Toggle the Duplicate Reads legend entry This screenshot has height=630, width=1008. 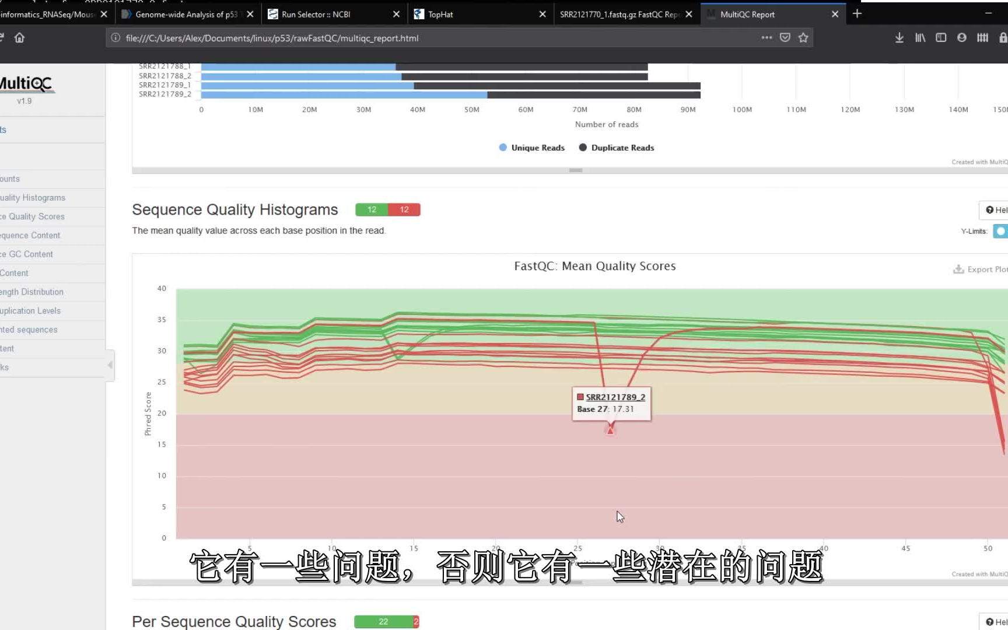click(616, 147)
